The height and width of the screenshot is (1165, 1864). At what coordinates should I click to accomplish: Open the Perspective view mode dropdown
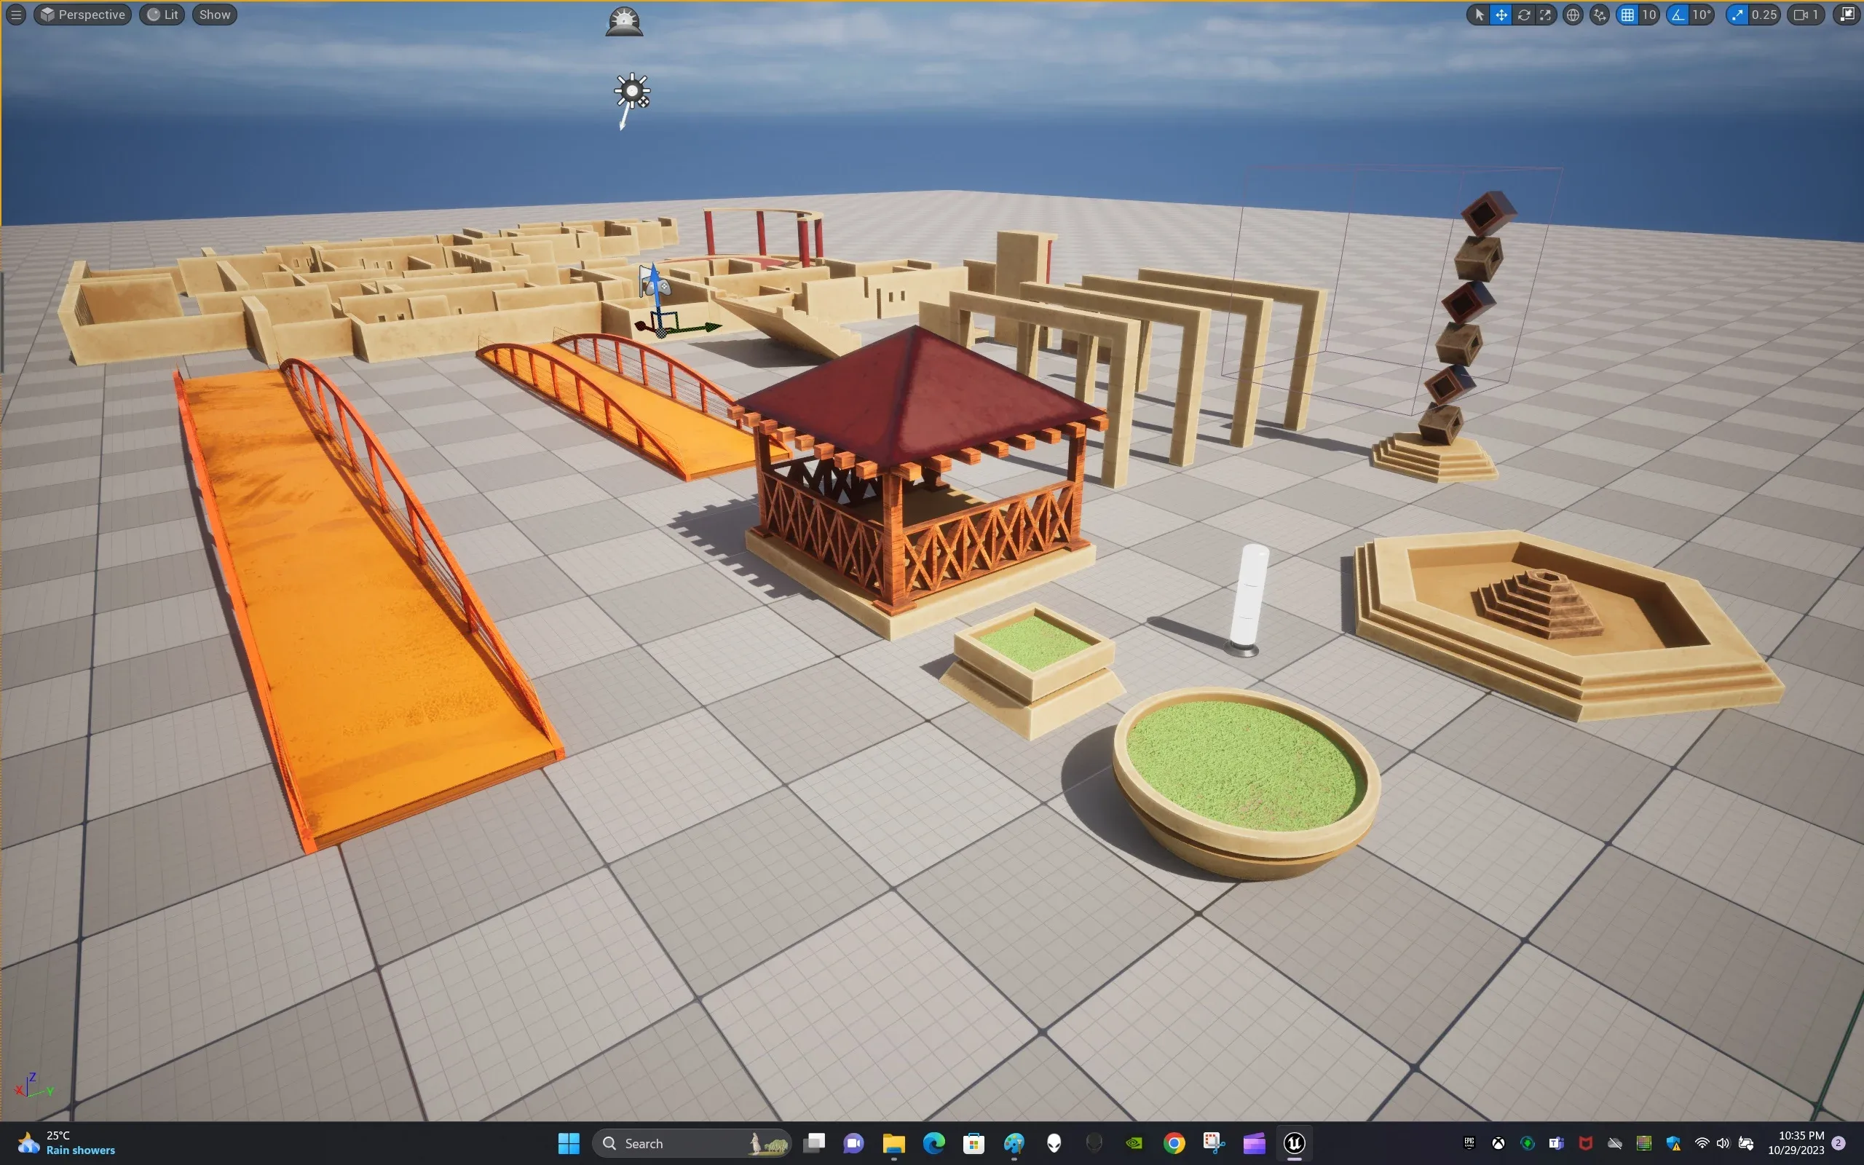click(x=82, y=15)
